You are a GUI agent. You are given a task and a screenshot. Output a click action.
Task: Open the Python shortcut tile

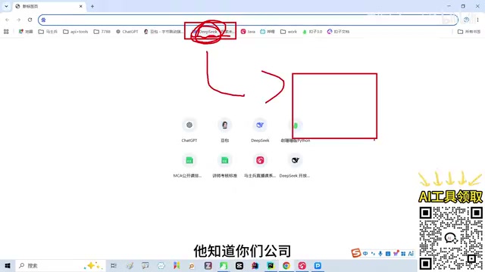coord(295,125)
